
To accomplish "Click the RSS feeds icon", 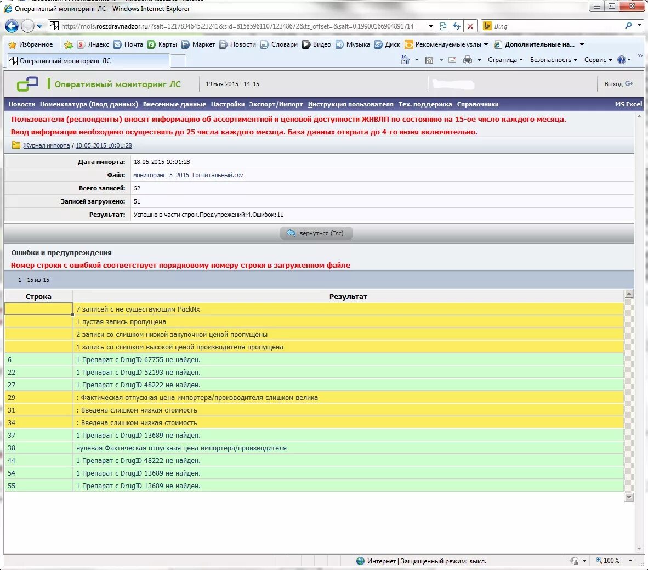I will pos(429,60).
